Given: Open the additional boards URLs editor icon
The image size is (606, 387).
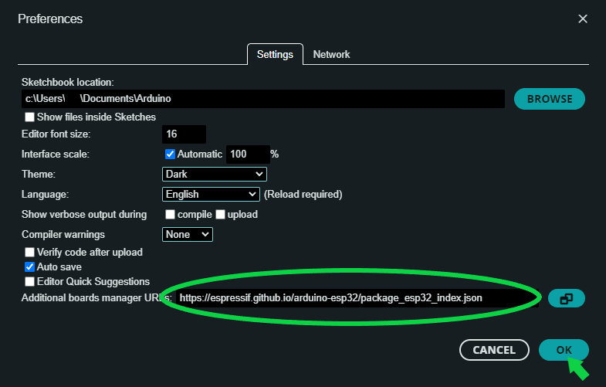Looking at the screenshot, I should click(566, 298).
